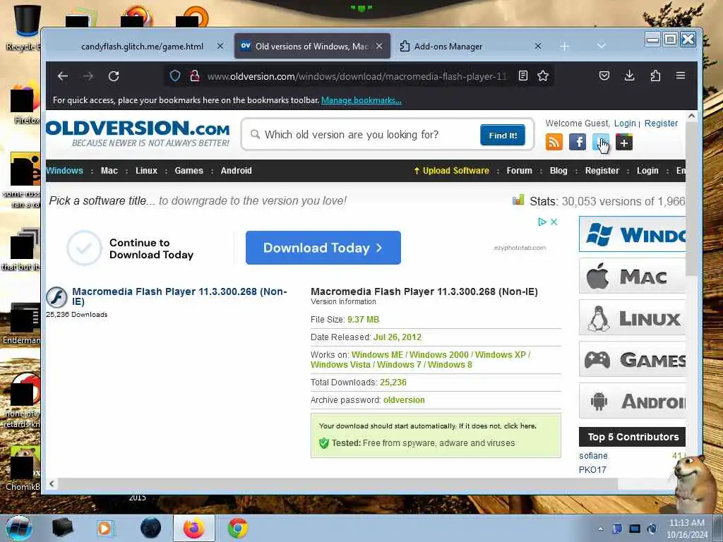Click Login in the black nav bar
Screen dimensions: 723x542
point(647,171)
